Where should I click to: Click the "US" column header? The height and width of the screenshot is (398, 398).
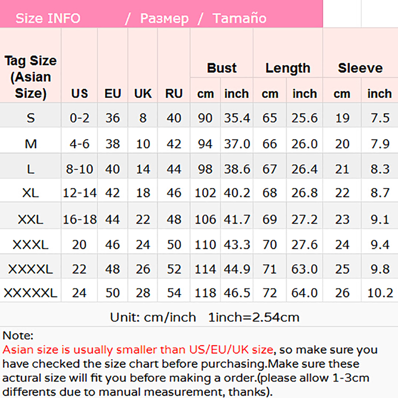click(80, 94)
